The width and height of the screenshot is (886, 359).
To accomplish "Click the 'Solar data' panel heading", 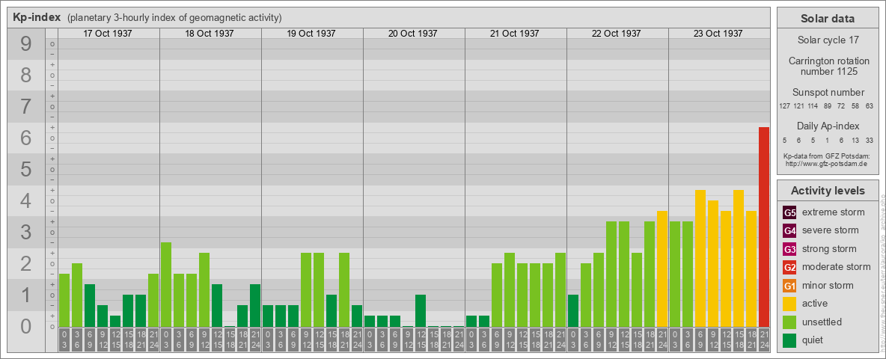I will (x=827, y=19).
